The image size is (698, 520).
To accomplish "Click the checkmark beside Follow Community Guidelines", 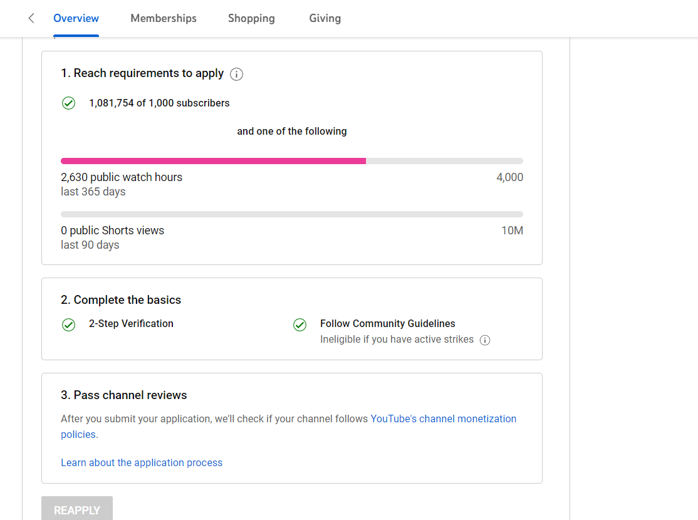I will (x=300, y=325).
